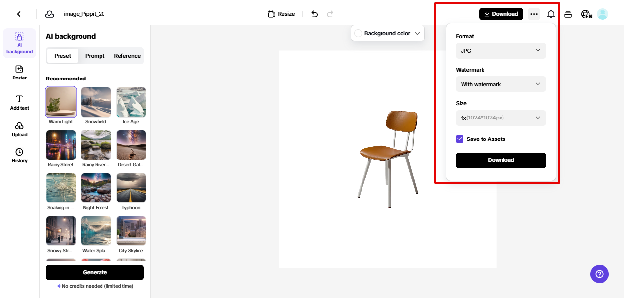The image size is (624, 298).
Task: Click the large Download button in the panel
Action: 501,160
